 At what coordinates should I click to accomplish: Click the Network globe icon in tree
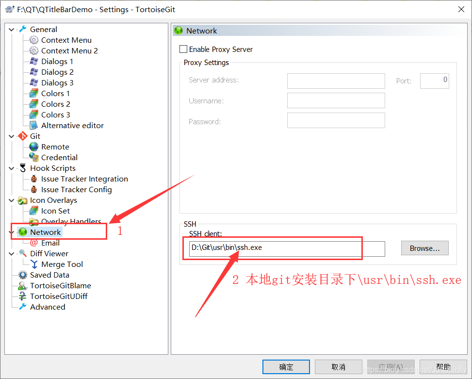(23, 232)
